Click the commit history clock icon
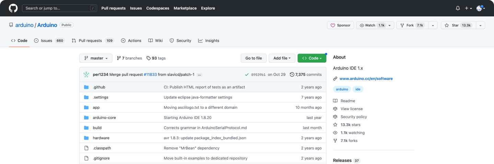Image resolution: width=494 pixels, height=164 pixels. click(292, 74)
